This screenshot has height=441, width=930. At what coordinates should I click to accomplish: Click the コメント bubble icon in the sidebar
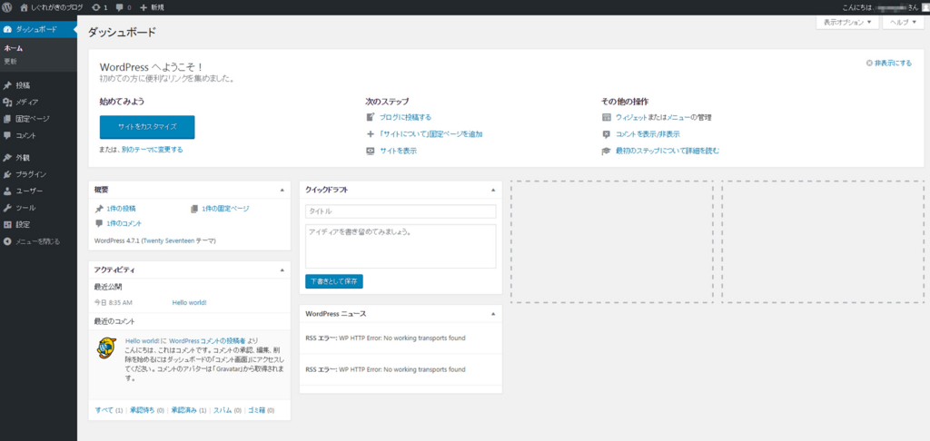point(7,135)
